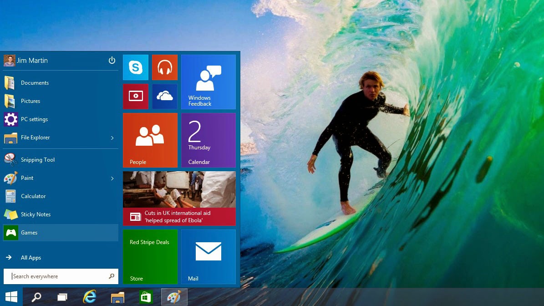
Task: Click the magnifier icon in the search box
Action: point(112,276)
